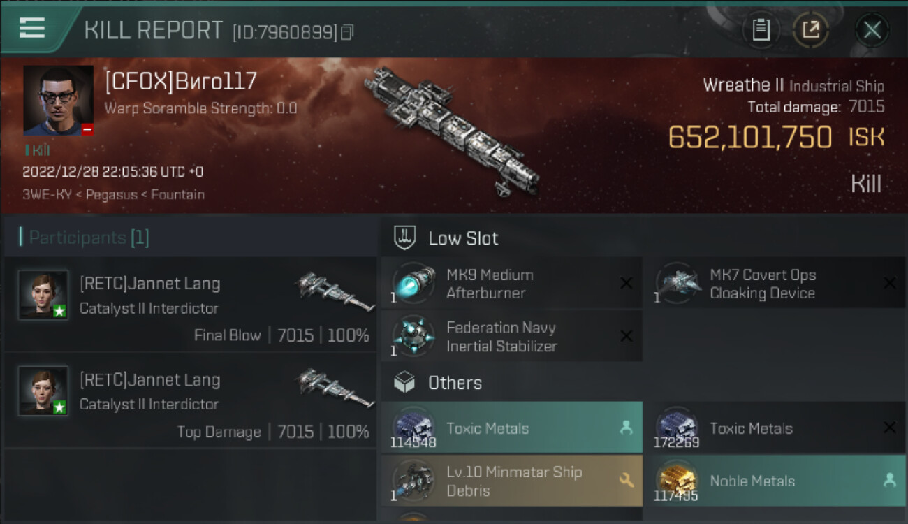Viewport: 908px width, 524px height.
Task: Select the highlighted Toxic Metals 114348 item
Action: click(511, 428)
